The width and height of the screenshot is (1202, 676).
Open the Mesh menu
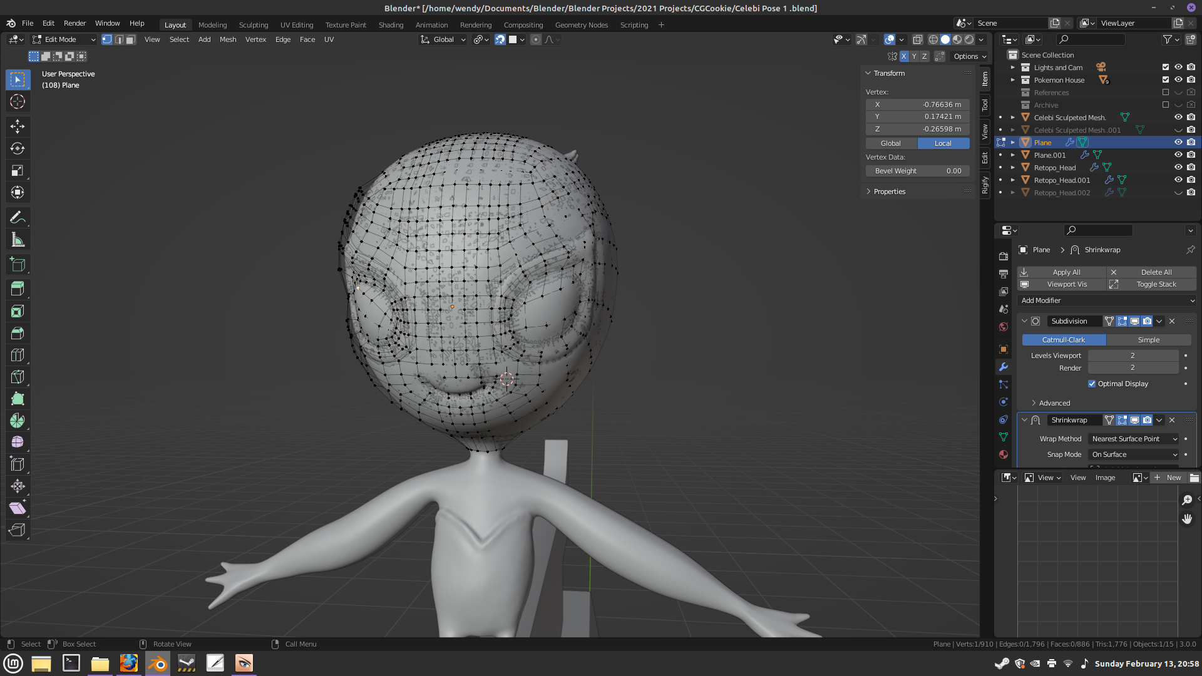pos(228,39)
